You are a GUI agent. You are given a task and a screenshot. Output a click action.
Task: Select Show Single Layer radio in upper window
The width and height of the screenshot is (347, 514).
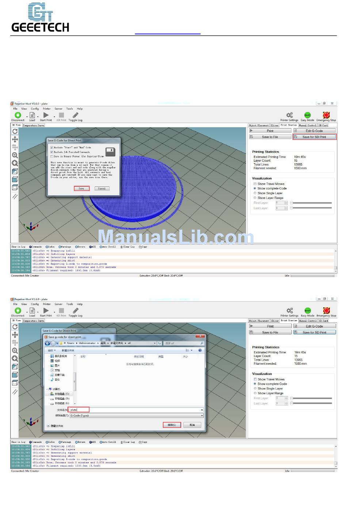(255, 193)
